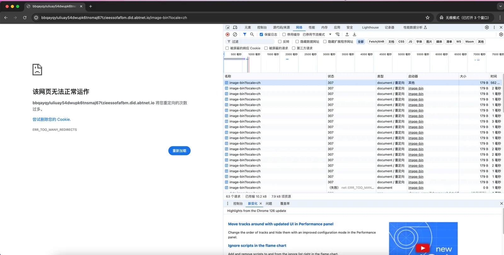Sort by 大小 column header
Screen dimensions: 504x255
pos(474,76)
